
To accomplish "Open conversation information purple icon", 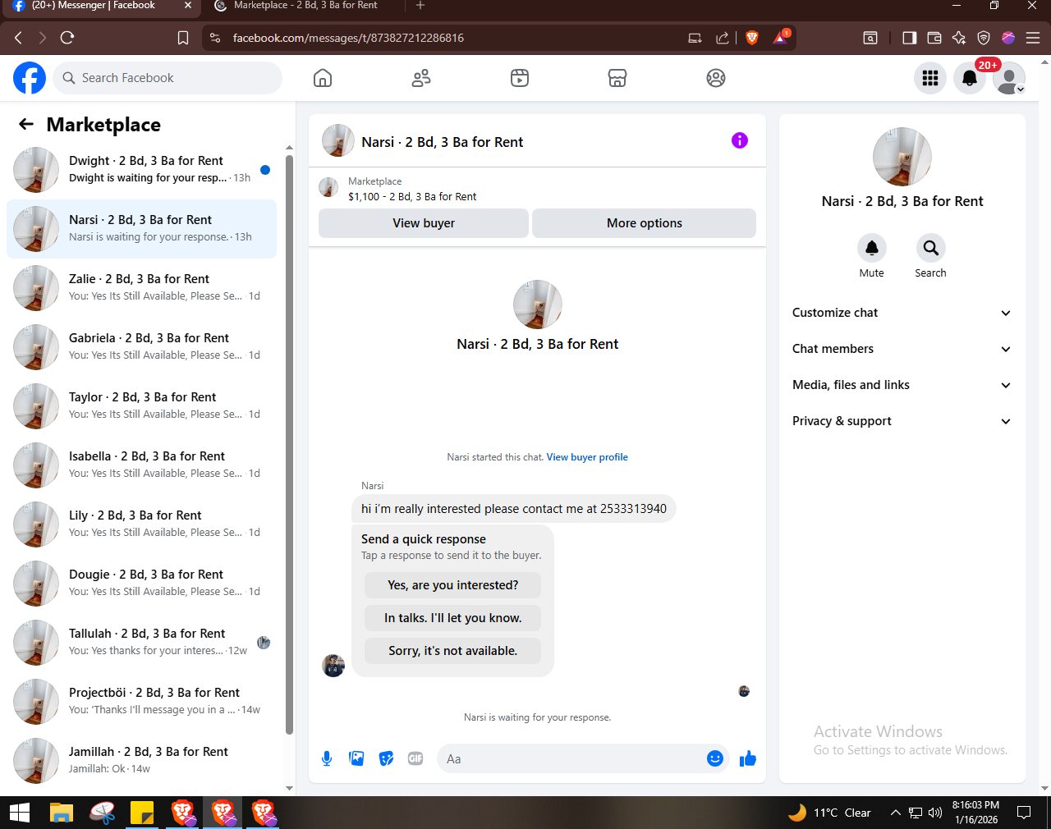I will tap(740, 140).
